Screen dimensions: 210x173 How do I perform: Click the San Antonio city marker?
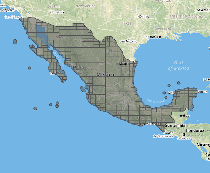[128, 39]
